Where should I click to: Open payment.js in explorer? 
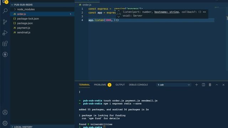click(x=42, y=28)
